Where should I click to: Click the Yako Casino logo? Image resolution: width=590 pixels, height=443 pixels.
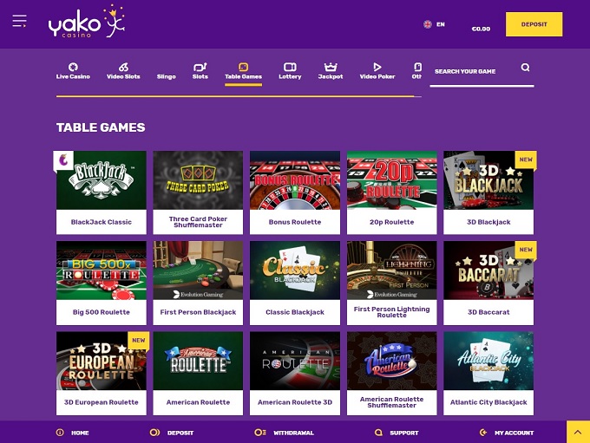87,22
